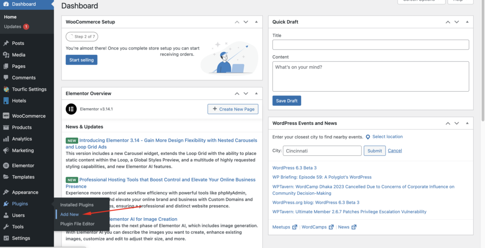Click the Marketing megaphone icon
Viewport: 485px width, 248px height.
(6, 150)
